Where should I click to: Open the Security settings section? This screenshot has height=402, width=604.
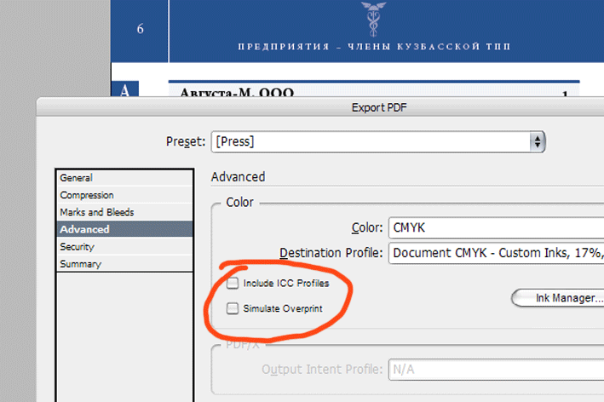tap(124, 246)
